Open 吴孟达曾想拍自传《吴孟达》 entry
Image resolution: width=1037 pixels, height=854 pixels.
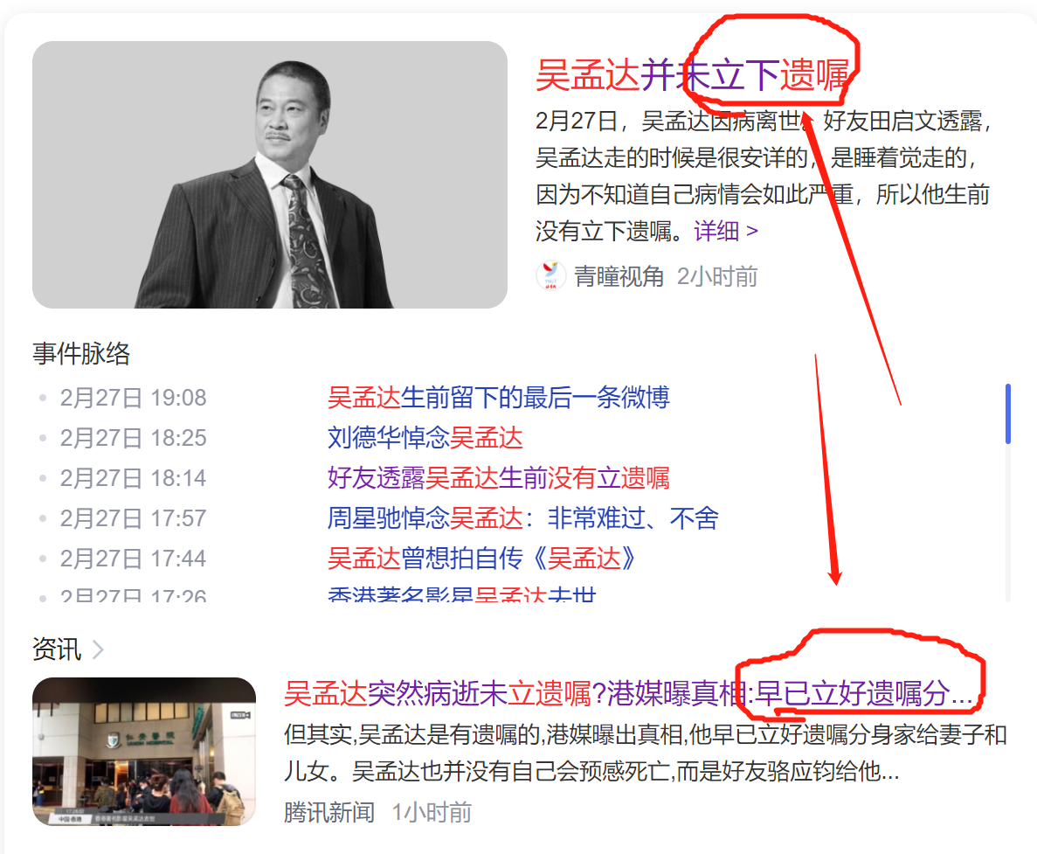482,559
